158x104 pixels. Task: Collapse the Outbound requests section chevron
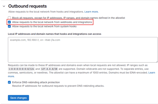click(4, 6)
